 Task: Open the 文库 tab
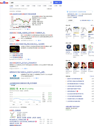(39, 6)
